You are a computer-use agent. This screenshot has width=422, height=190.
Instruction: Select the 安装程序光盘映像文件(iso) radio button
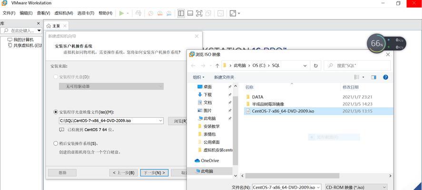click(x=56, y=112)
